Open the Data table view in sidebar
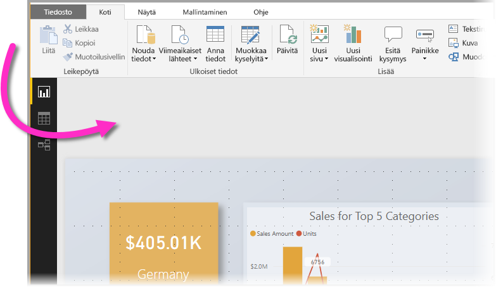The width and height of the screenshot is (496, 287). pyautogui.click(x=44, y=118)
